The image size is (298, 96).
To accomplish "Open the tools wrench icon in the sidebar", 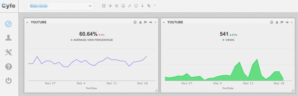I will click(x=8, y=52).
